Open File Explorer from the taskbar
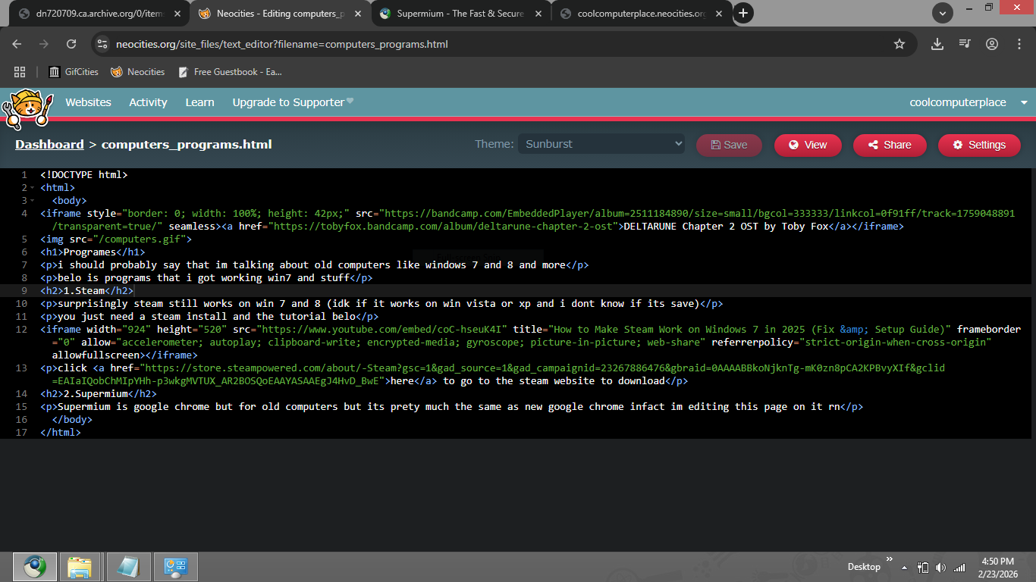Image resolution: width=1036 pixels, height=582 pixels. pos(80,567)
